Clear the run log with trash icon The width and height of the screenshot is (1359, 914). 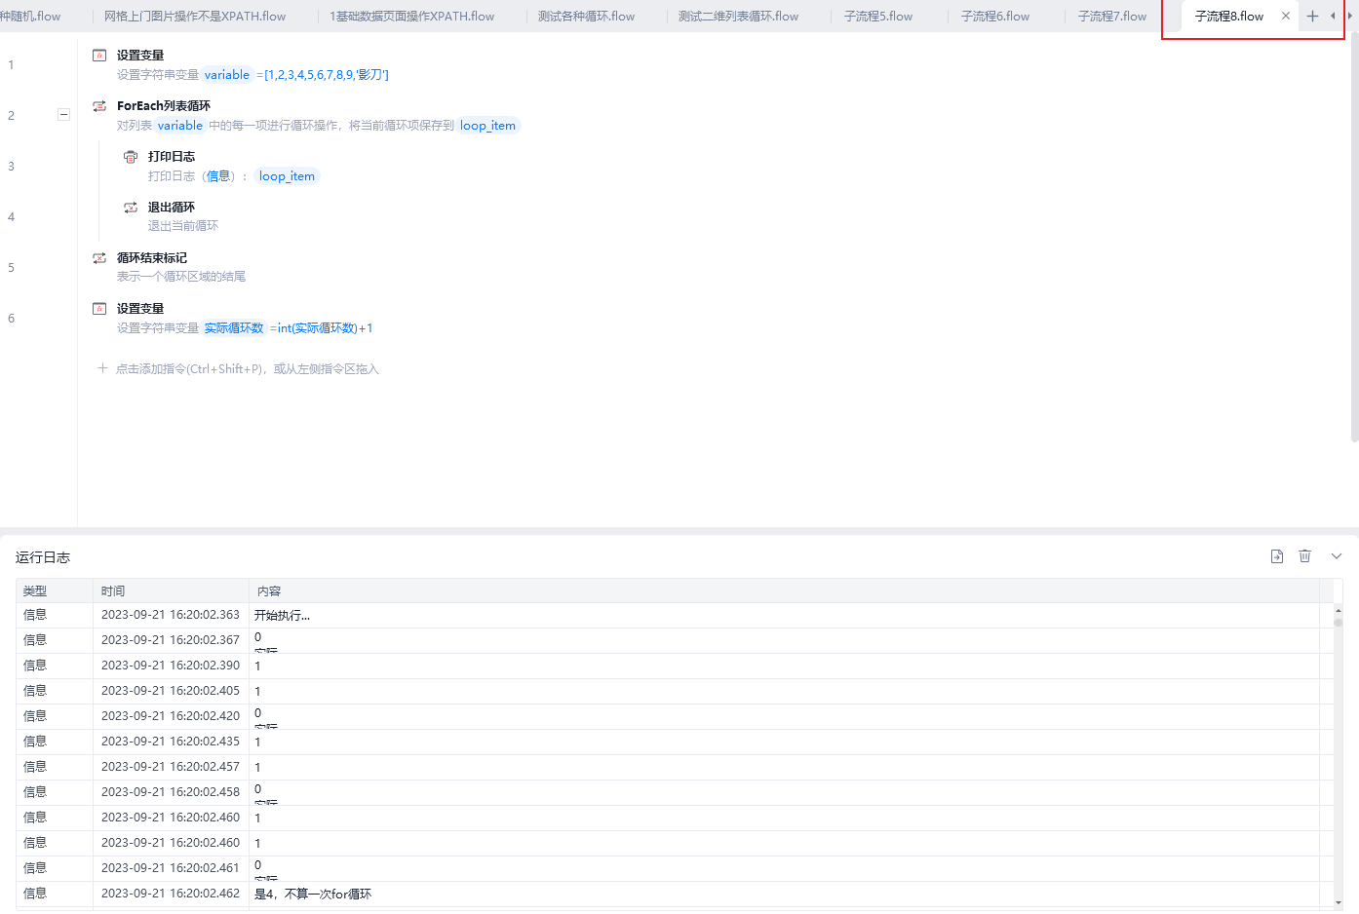click(1305, 556)
